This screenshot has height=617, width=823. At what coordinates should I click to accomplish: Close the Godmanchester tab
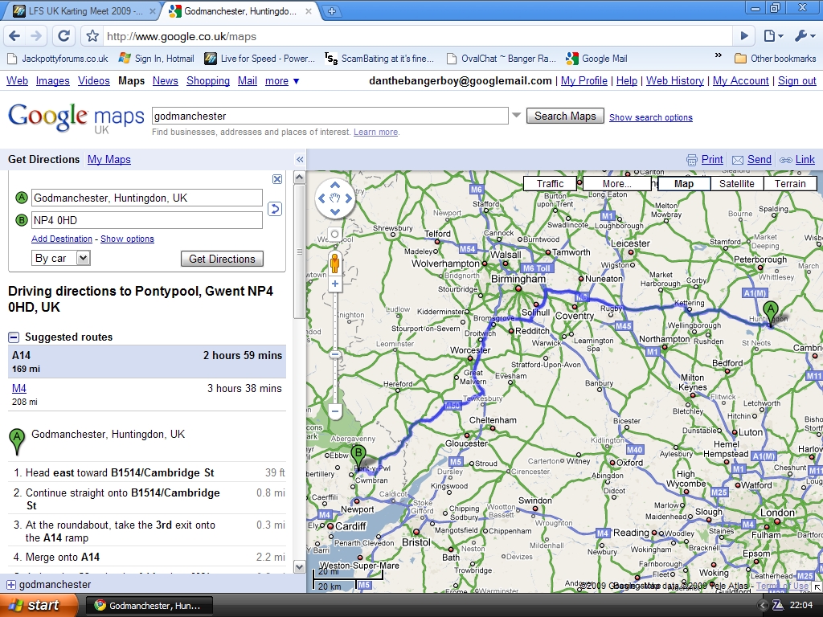[309, 11]
